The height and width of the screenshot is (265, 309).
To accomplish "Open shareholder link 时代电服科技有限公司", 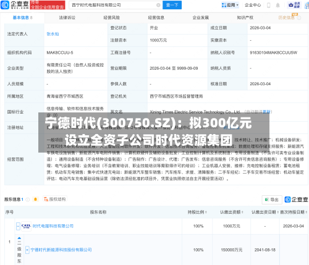I will [x=53, y=226].
